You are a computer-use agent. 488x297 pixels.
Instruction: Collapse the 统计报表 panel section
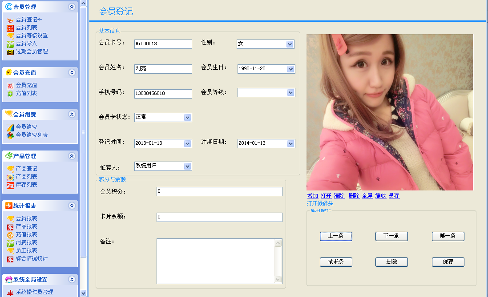pyautogui.click(x=72, y=206)
